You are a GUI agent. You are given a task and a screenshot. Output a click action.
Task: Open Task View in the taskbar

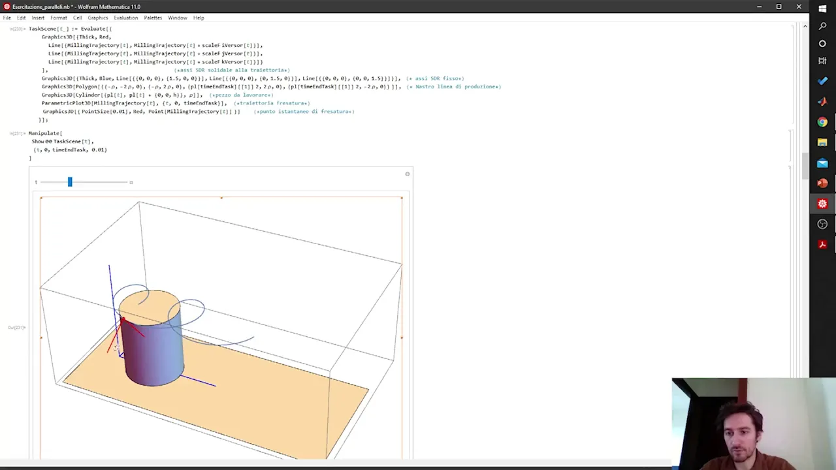coord(822,61)
